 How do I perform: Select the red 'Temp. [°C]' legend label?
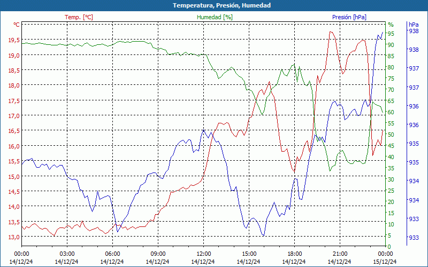[79, 17]
